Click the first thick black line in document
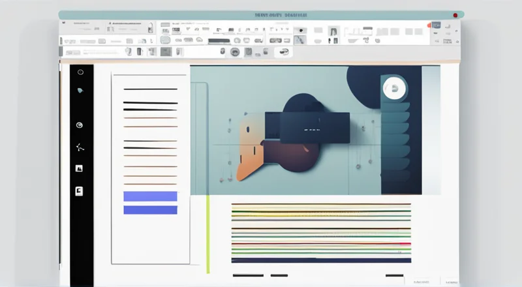 point(149,89)
